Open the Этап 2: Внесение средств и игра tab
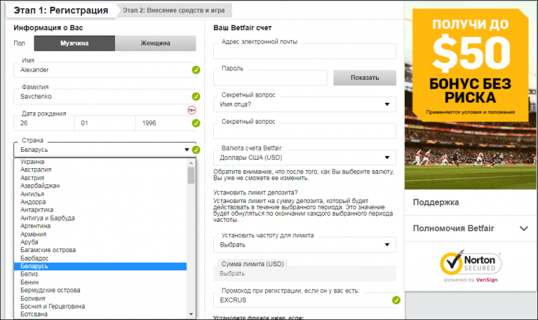 174,10
